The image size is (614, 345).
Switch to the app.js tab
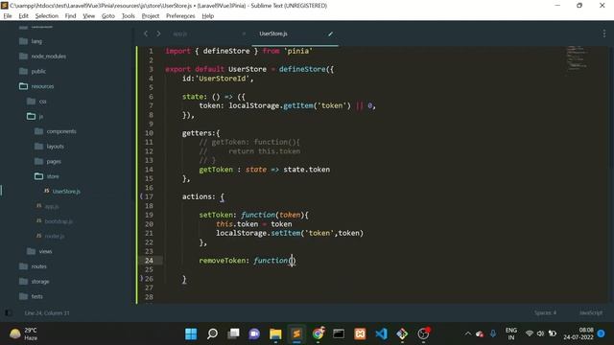180,34
